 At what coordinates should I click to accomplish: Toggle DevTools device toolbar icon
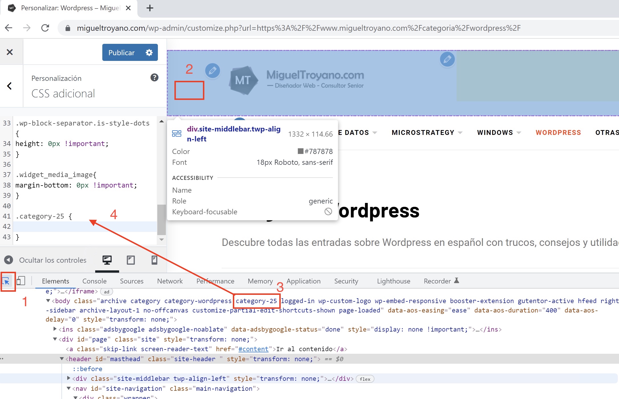point(21,281)
